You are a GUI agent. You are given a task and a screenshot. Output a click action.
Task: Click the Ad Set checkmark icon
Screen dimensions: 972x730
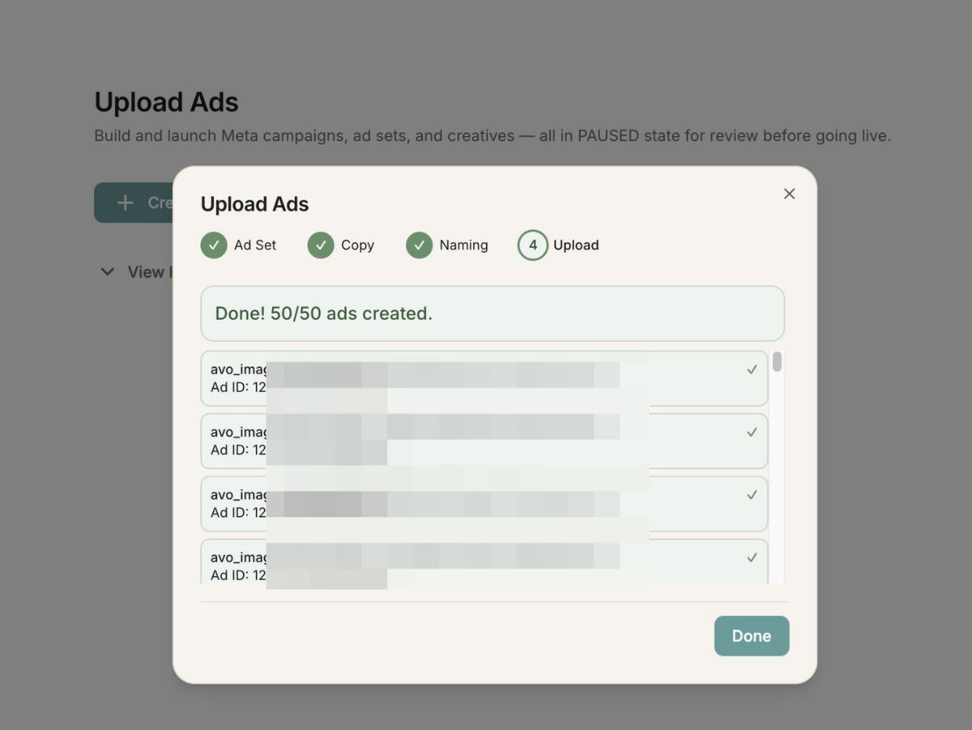(214, 245)
